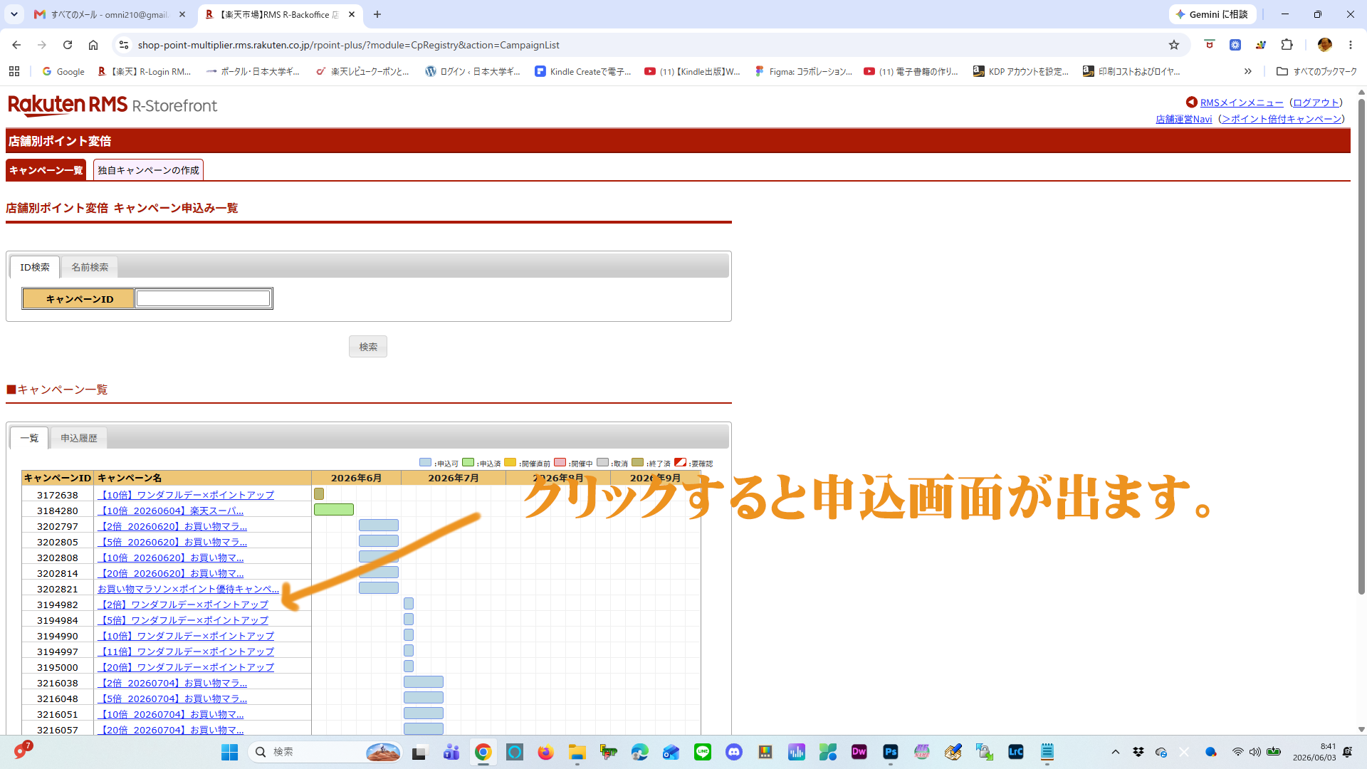Open the volume control in system tray
The width and height of the screenshot is (1367, 769).
tap(1255, 752)
